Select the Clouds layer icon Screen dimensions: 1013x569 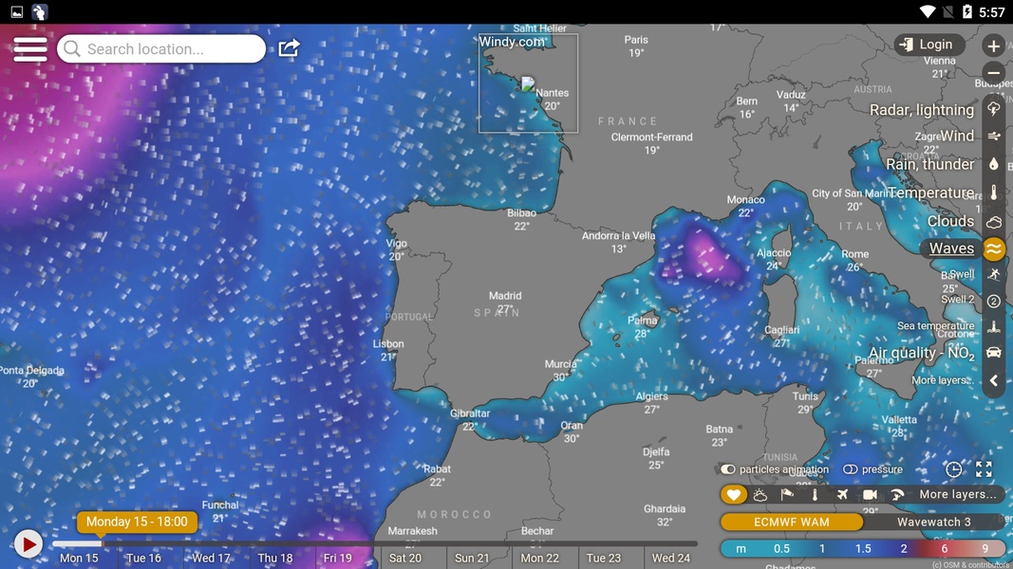(993, 221)
